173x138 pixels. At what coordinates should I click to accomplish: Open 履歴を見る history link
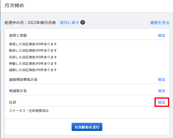click(x=160, y=22)
